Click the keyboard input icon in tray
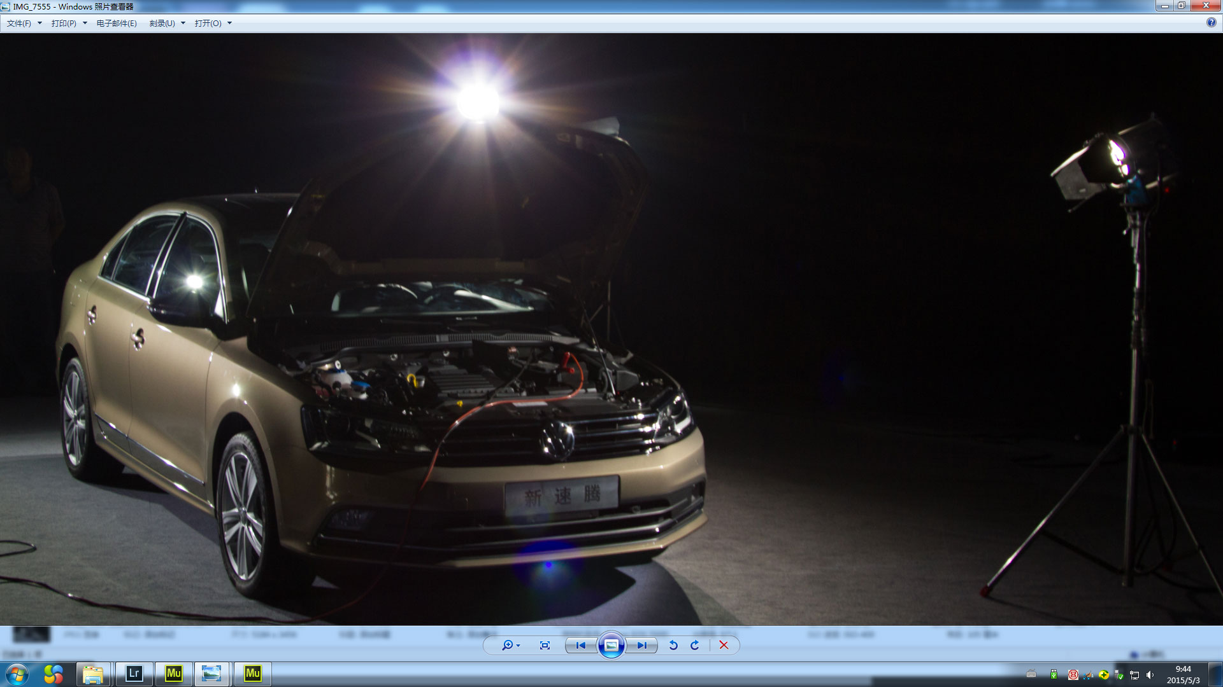Viewport: 1223px width, 687px height. click(x=1031, y=674)
